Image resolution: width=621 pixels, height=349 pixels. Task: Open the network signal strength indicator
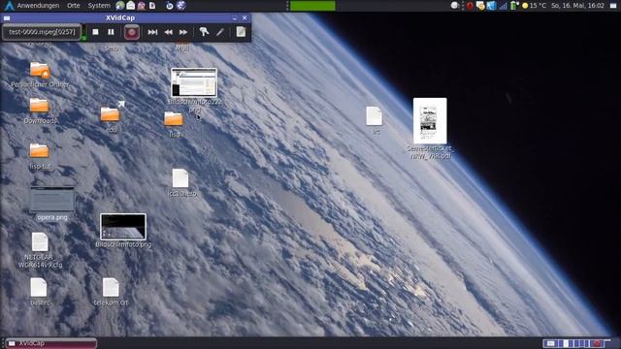click(x=503, y=6)
